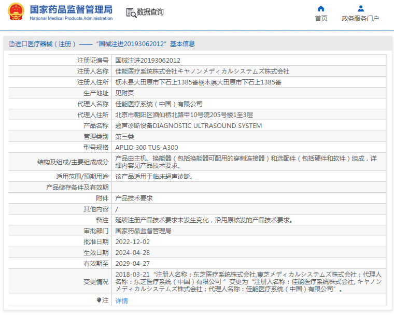Screen dimensions: 394x315
Task: Select registration number value 国械注进20193062012
Action: pyautogui.click(x=148, y=61)
